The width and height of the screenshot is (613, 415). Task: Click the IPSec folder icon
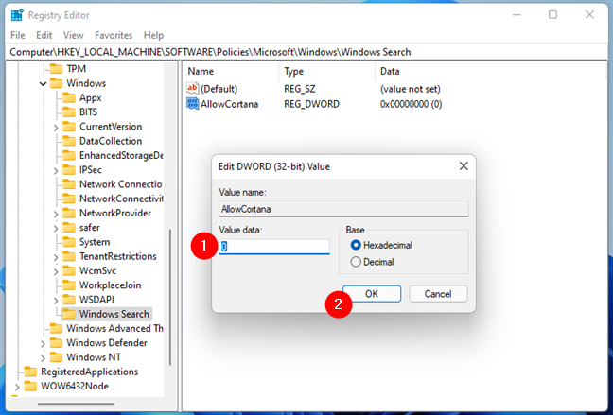point(69,170)
